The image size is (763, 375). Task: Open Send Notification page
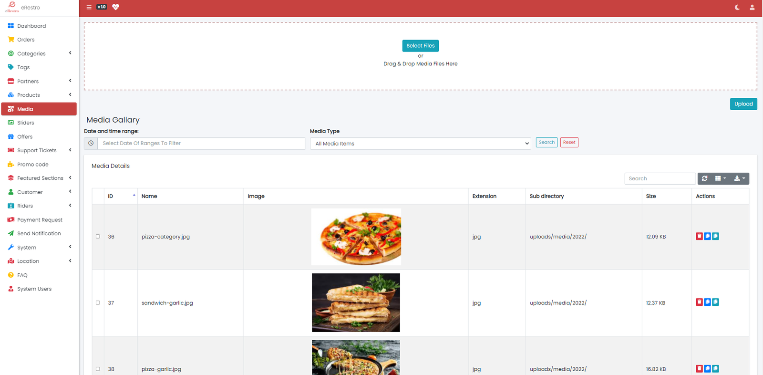[x=39, y=233]
